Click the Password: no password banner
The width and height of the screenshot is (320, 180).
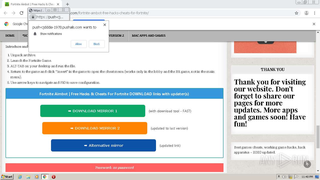(114, 167)
